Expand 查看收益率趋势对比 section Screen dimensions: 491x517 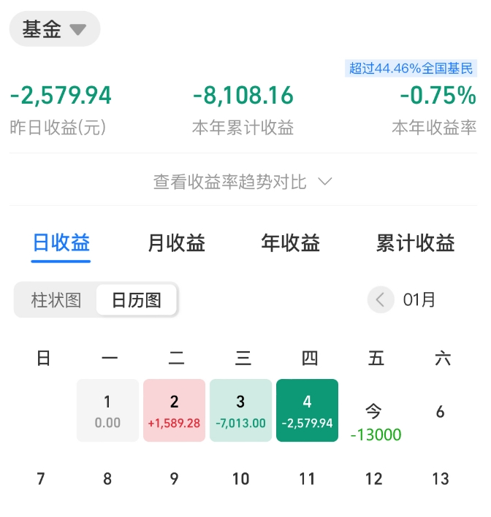tap(243, 182)
